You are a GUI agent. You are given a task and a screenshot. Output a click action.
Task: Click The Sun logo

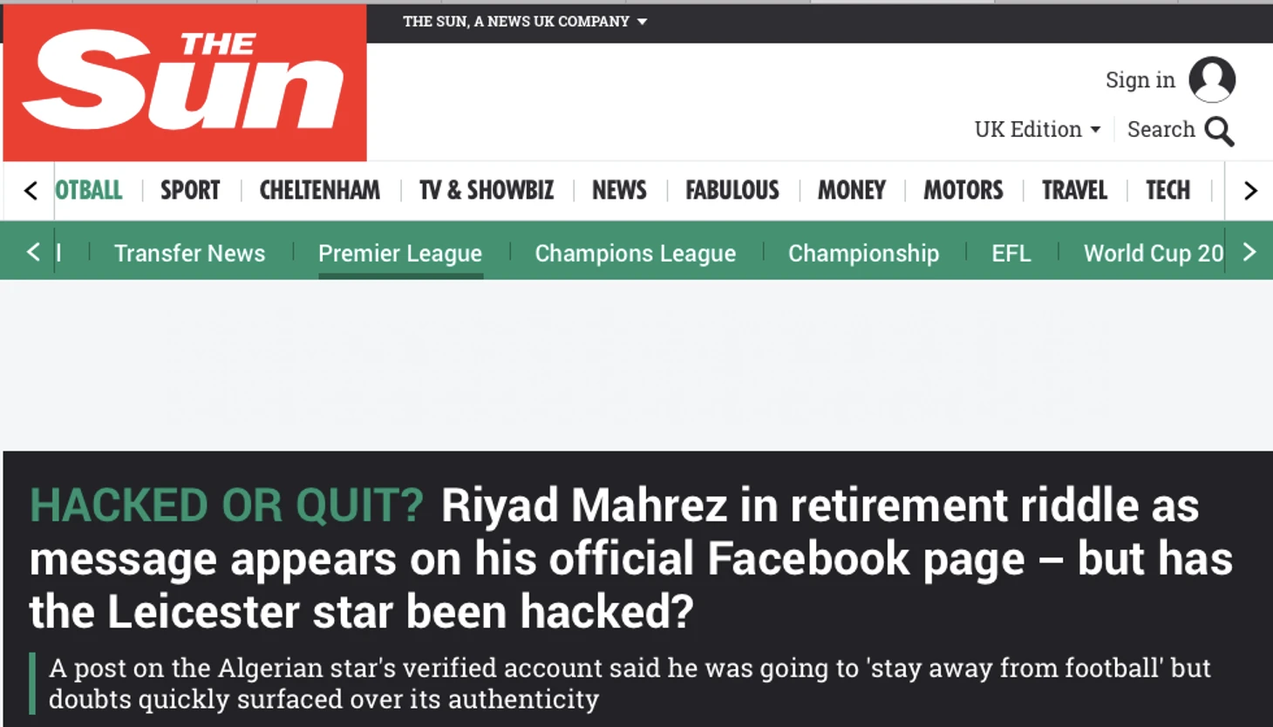185,82
